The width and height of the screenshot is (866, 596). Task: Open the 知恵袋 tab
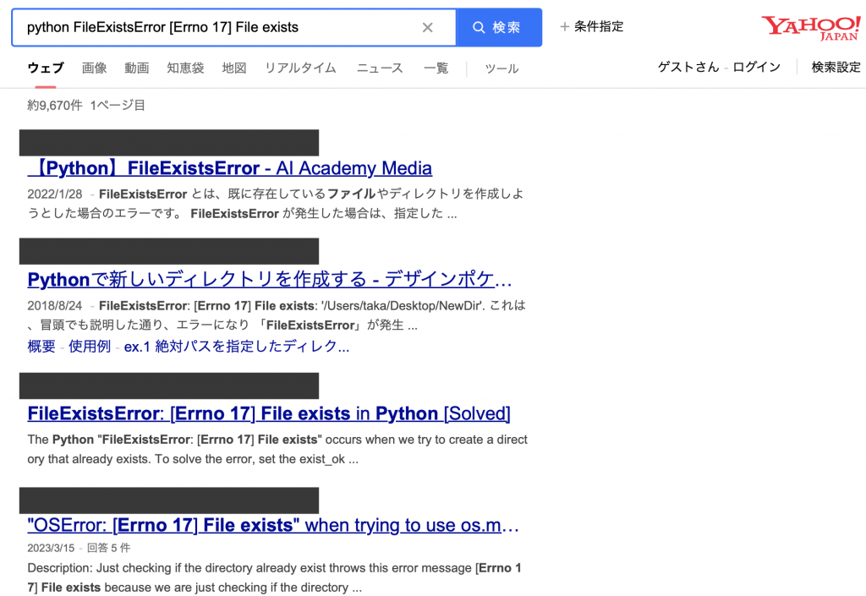click(185, 68)
